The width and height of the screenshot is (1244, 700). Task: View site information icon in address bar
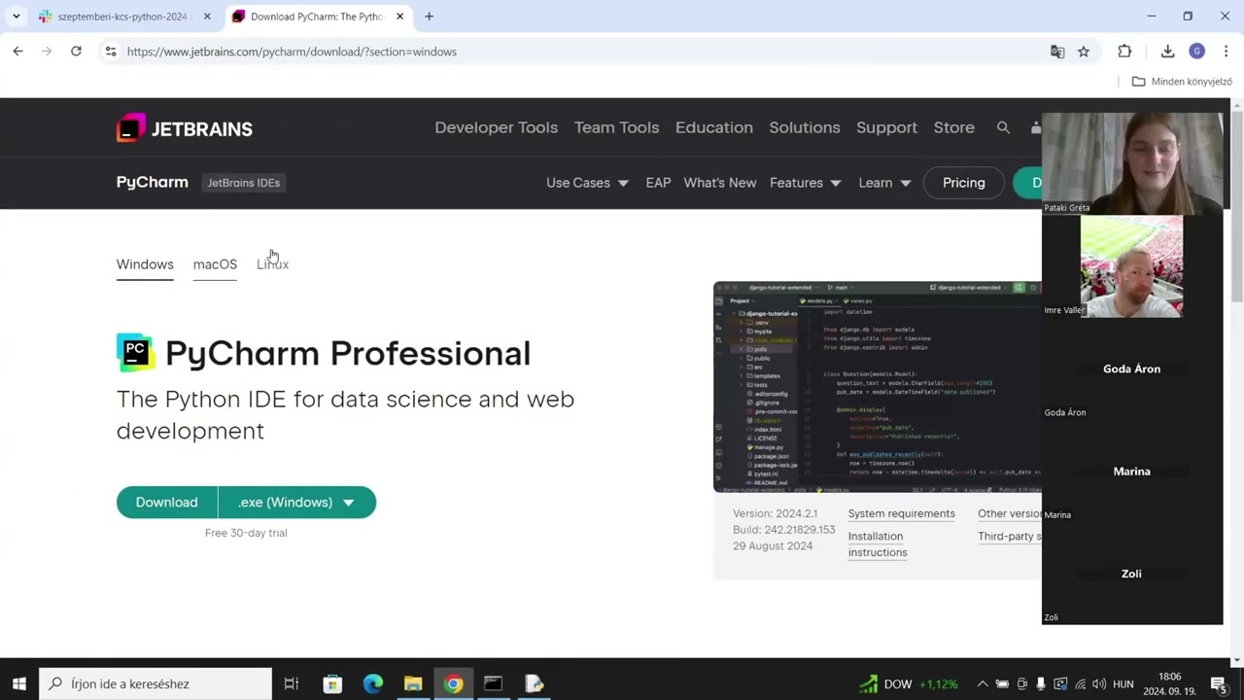[x=111, y=52]
